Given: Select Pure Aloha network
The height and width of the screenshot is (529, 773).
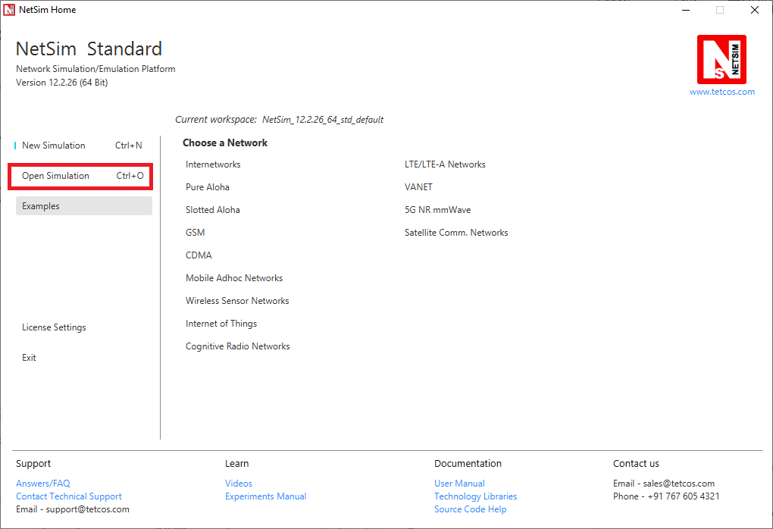Looking at the screenshot, I should click(208, 187).
